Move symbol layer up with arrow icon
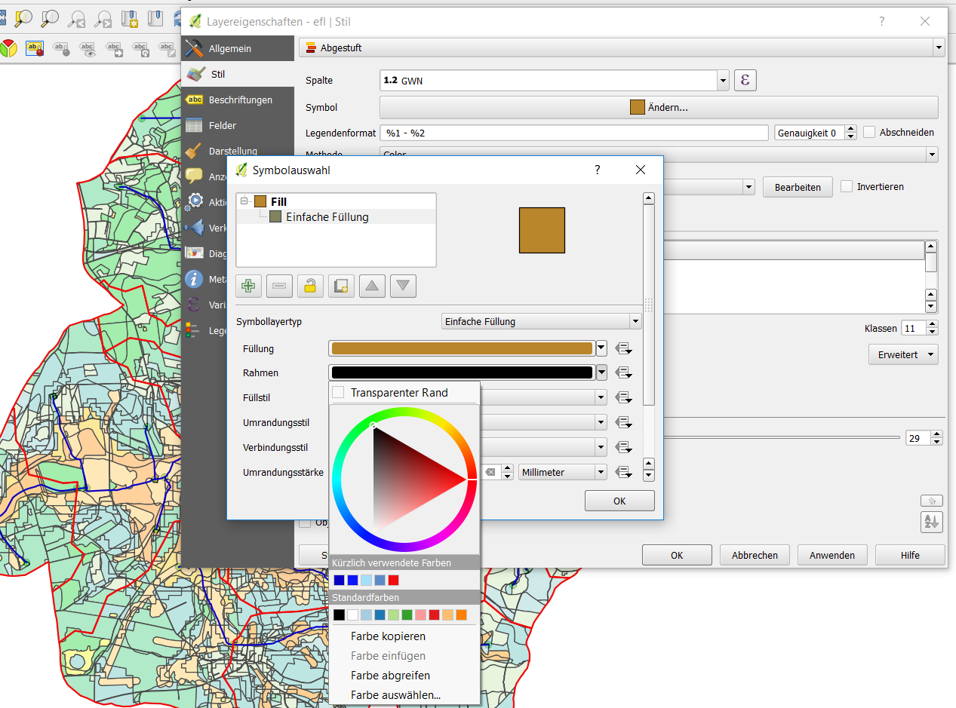This screenshot has width=956, height=708. click(x=372, y=286)
